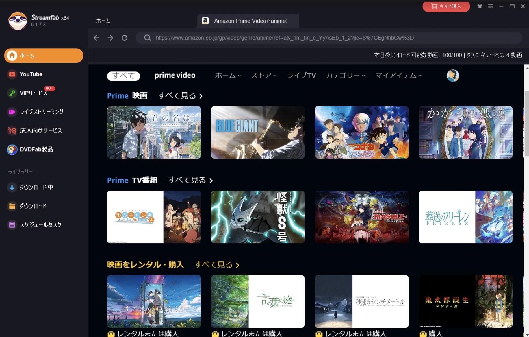
Task: Open the hamburger menu in title bar
Action: [491, 6]
